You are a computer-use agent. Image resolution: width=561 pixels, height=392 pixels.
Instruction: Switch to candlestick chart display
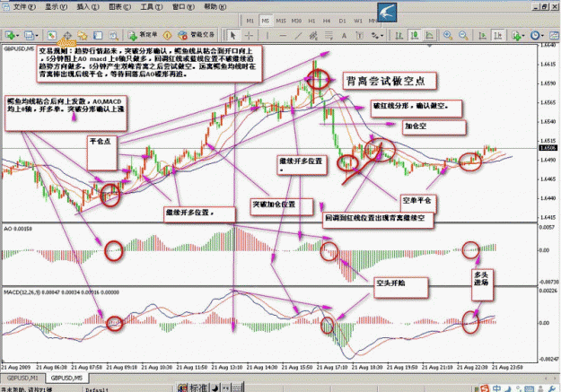click(415, 35)
